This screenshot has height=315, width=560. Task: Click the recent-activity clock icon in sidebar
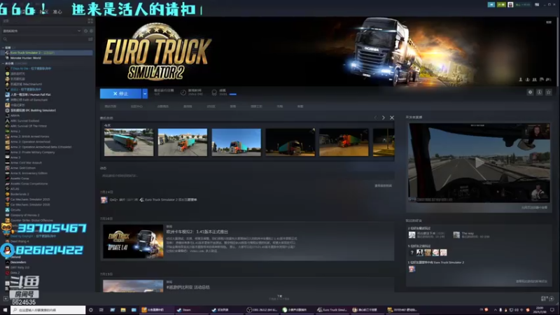(x=85, y=31)
